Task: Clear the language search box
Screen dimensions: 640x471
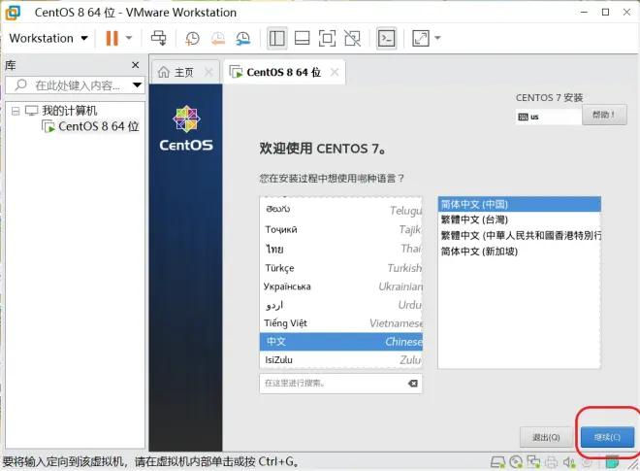Action: (x=413, y=383)
